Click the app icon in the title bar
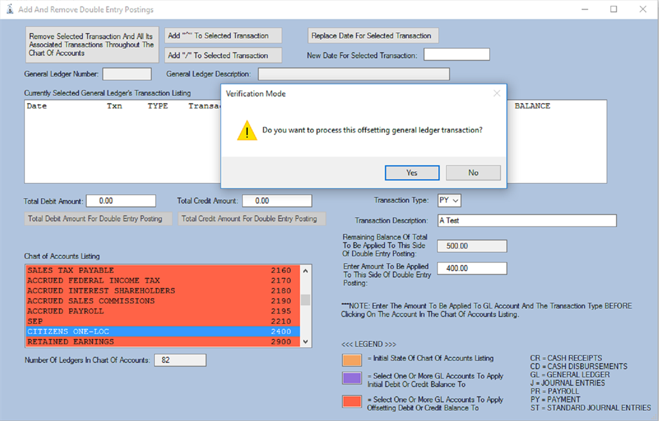Viewport: 659px width, 421px height. pos(10,9)
